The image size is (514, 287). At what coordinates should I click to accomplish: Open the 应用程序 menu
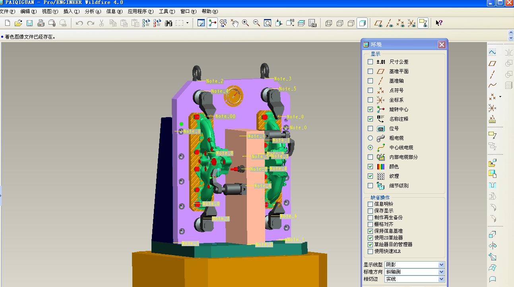(x=141, y=12)
